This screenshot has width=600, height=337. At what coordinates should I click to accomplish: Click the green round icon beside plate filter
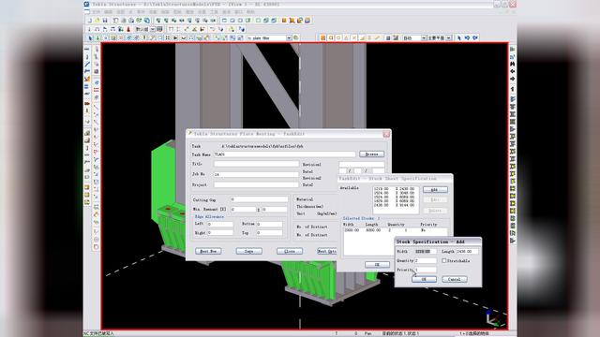pyautogui.click(x=296, y=37)
